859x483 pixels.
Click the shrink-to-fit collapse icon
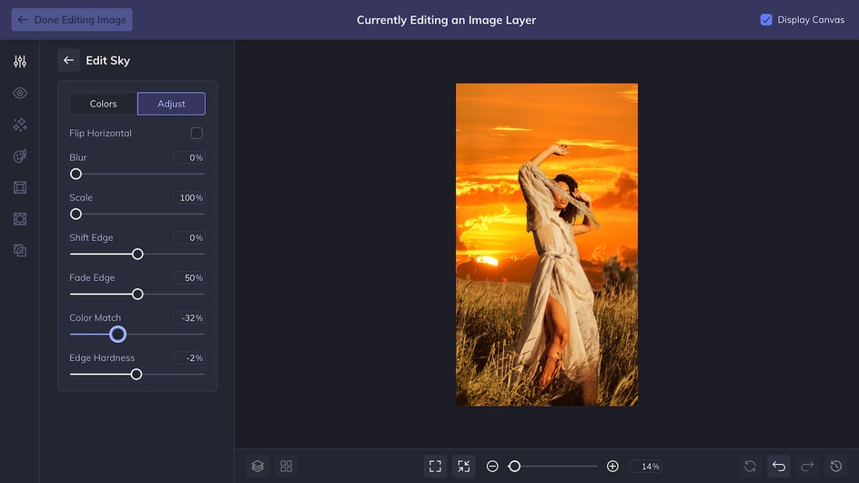pyautogui.click(x=463, y=466)
